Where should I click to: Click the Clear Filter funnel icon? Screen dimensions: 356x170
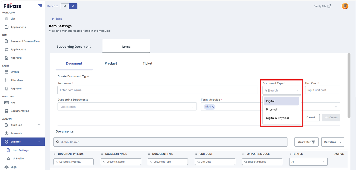click(x=314, y=142)
